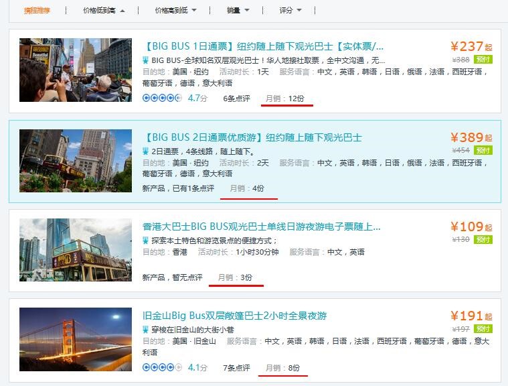The width and height of the screenshot is (508, 386).
Task: Select the 携程推荐 sort tab
Action: [37, 10]
